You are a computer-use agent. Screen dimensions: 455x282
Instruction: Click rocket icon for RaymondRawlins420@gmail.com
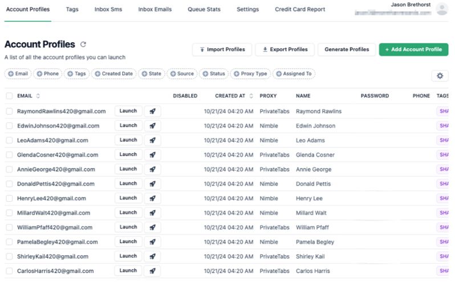tap(152, 111)
